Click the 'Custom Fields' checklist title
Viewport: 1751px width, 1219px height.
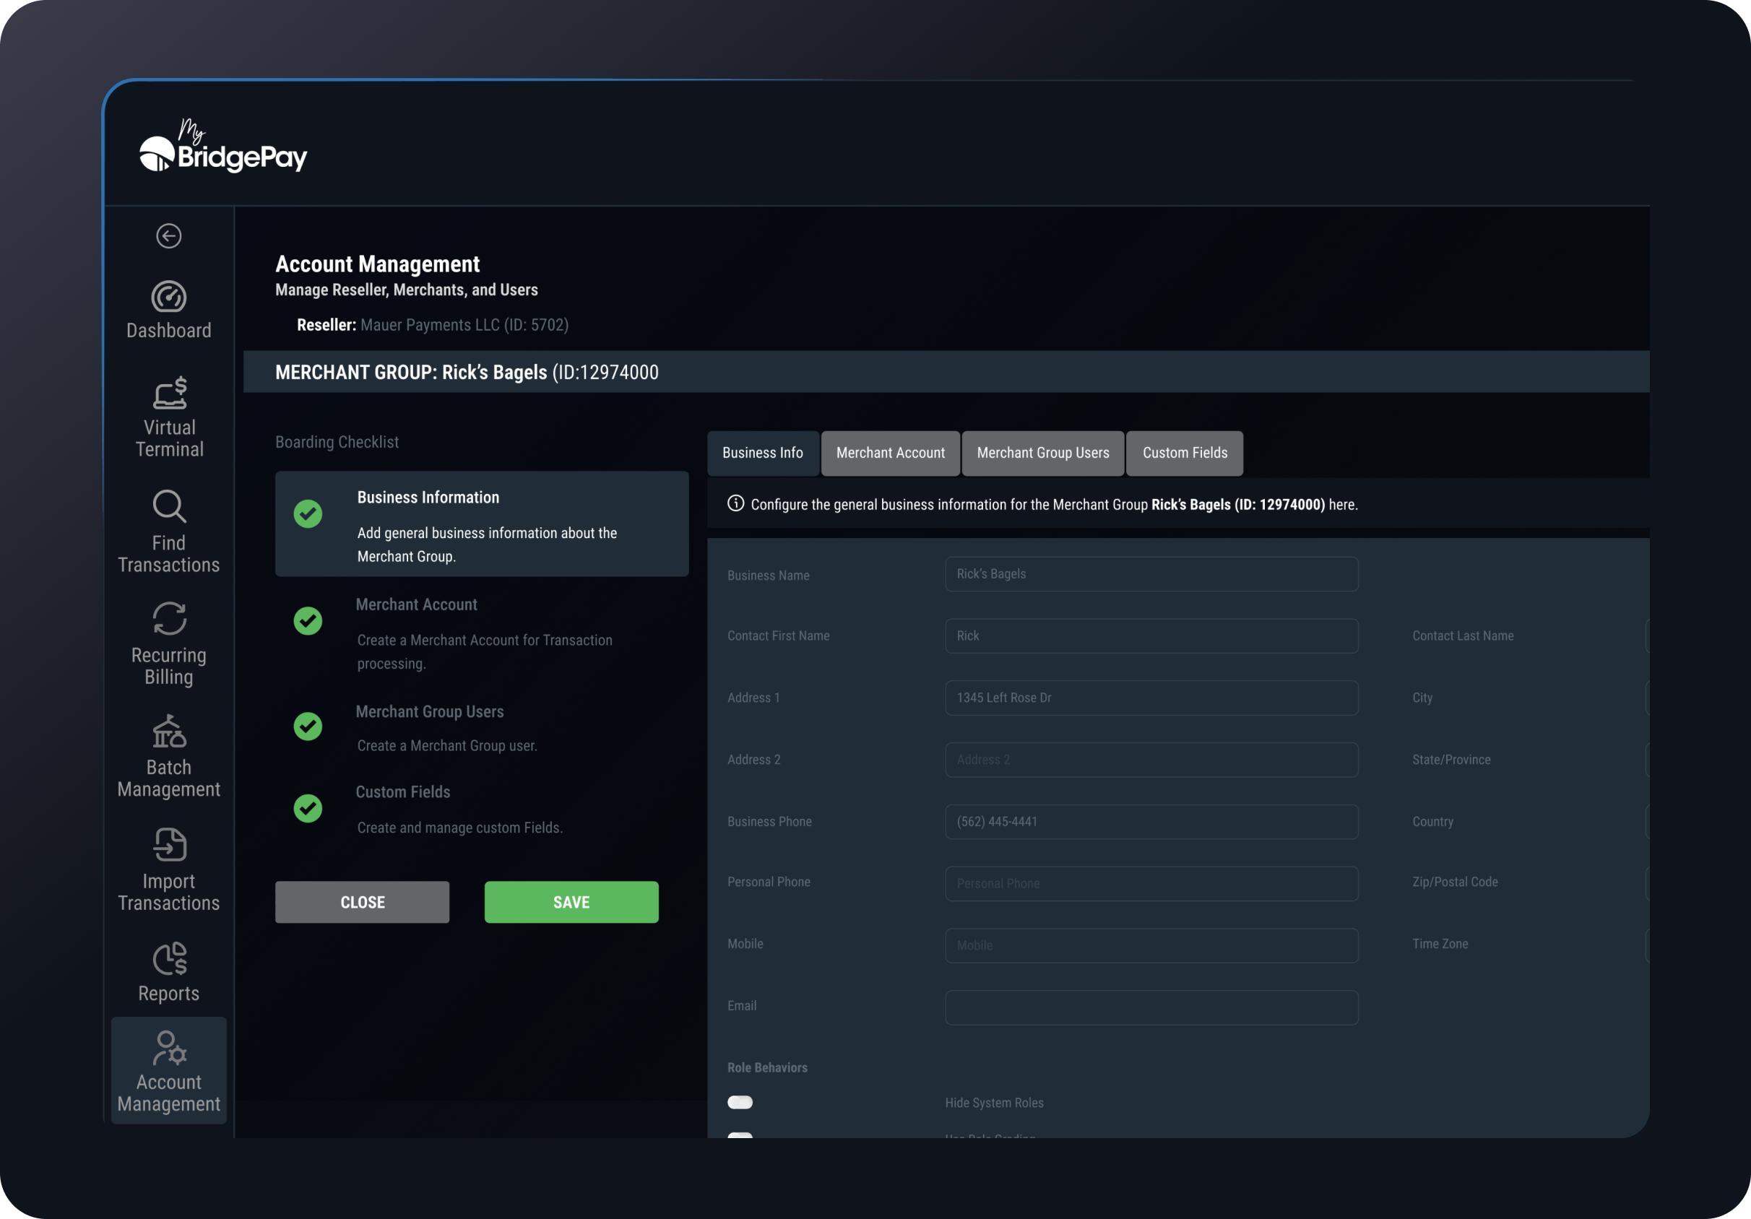point(402,792)
